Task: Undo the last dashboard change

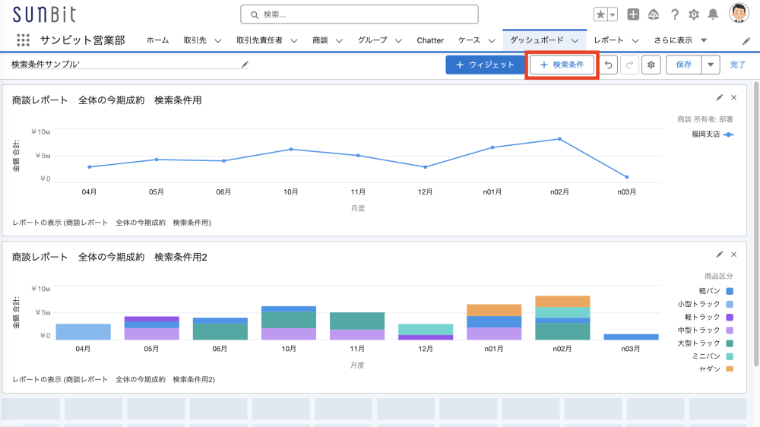Action: 608,65
